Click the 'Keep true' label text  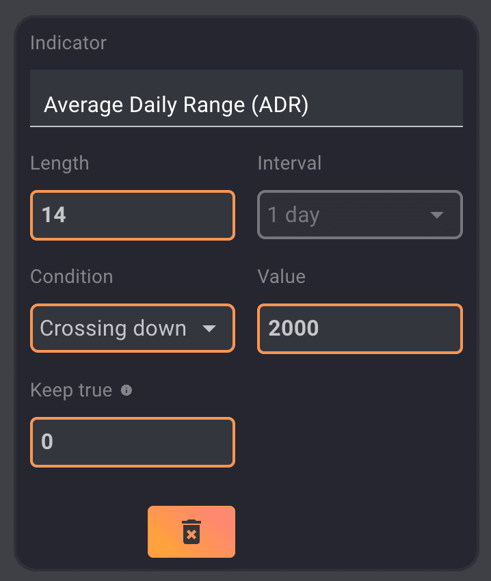(71, 390)
